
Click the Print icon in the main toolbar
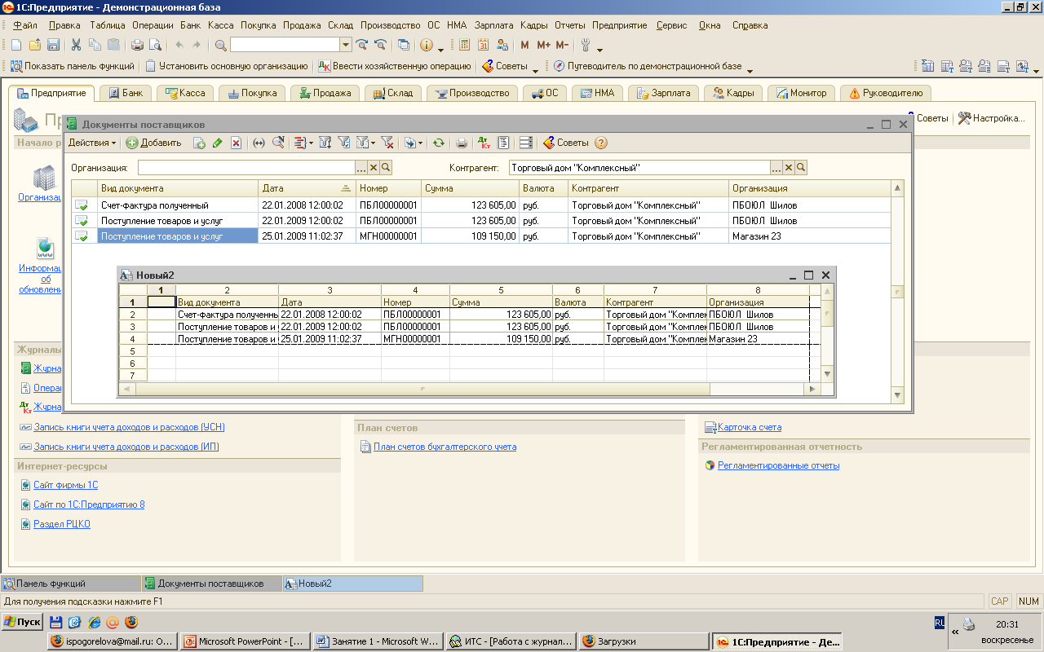[137, 45]
